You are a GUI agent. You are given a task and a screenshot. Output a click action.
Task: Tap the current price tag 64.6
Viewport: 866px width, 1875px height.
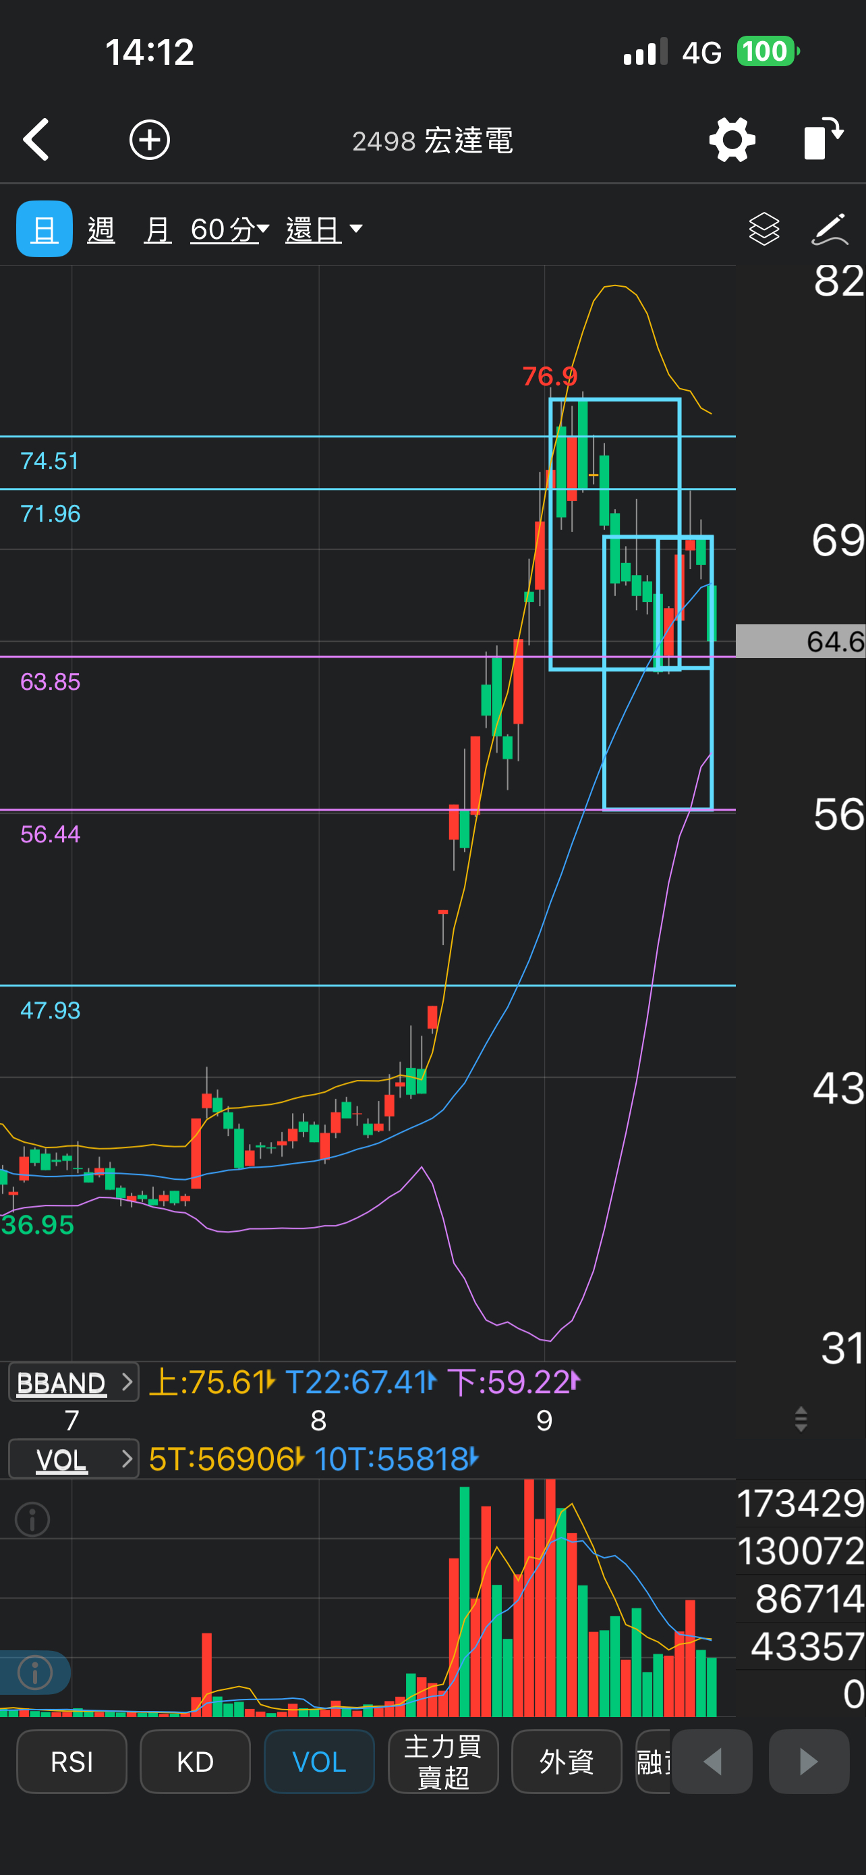[801, 641]
